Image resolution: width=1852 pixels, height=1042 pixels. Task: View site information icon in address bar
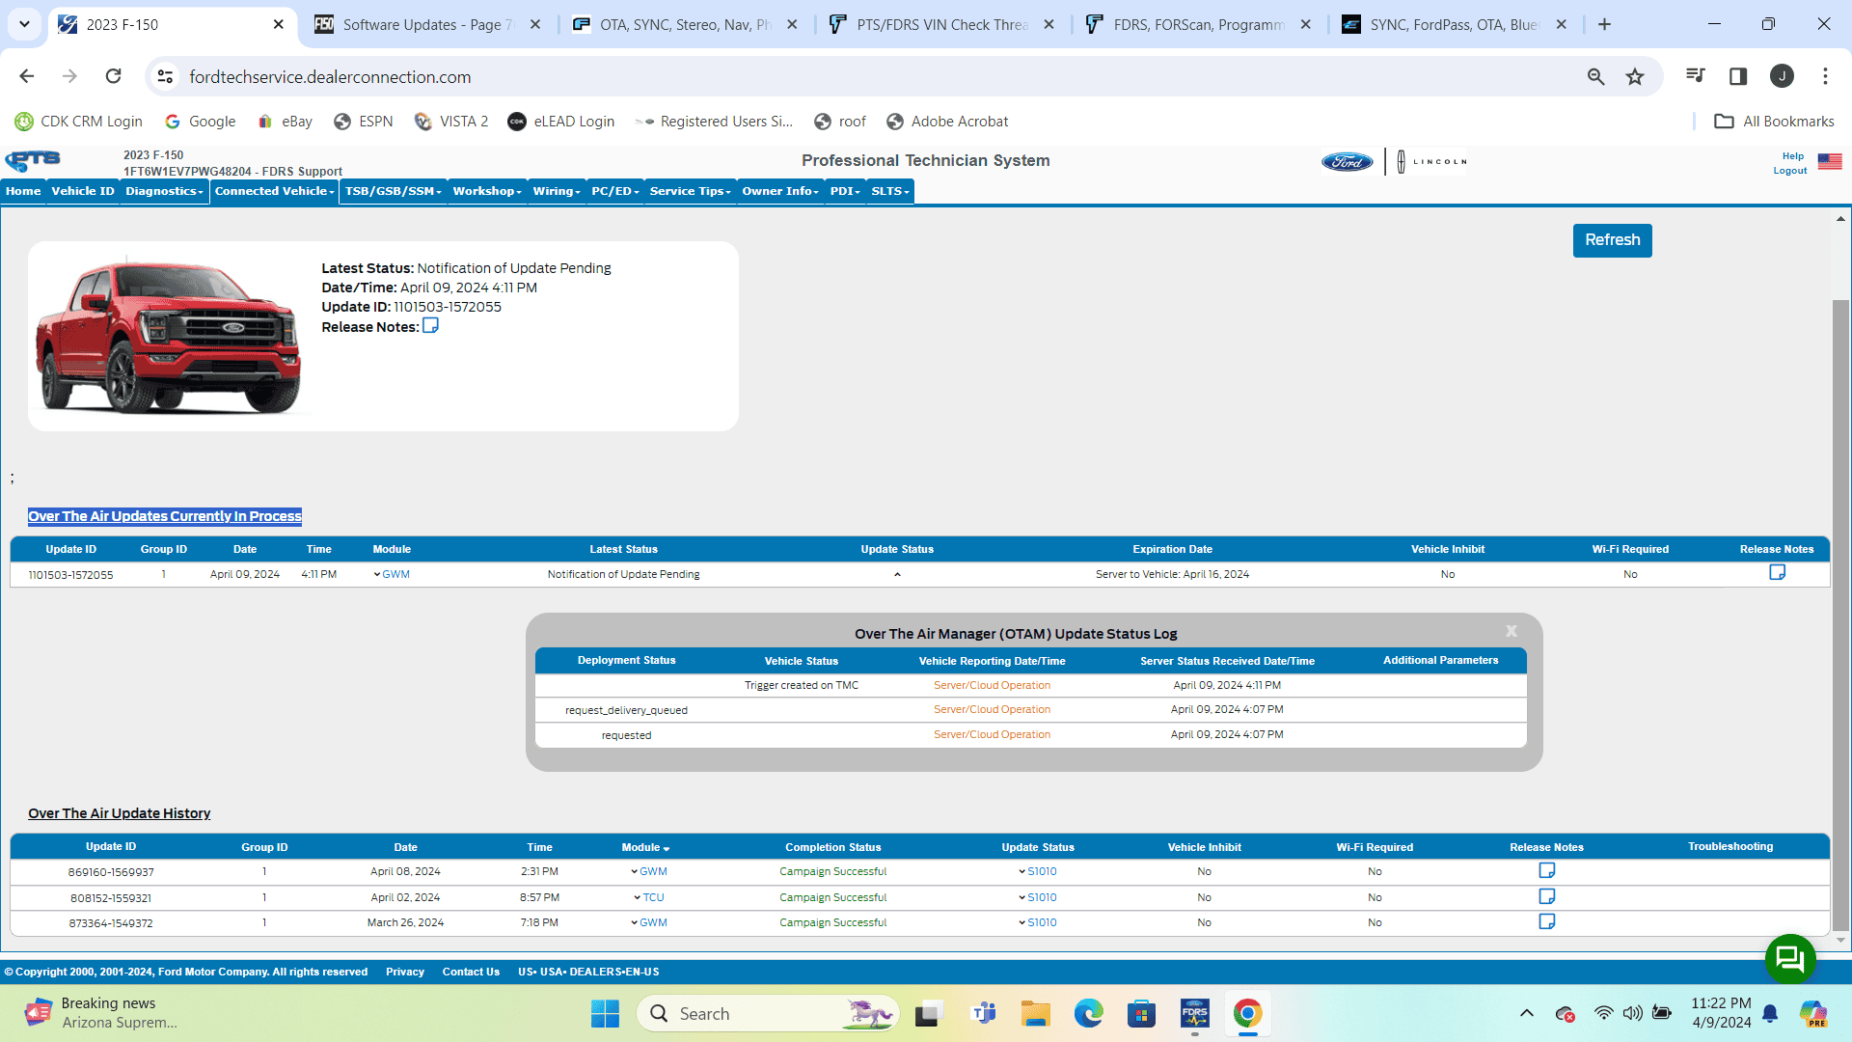coord(166,77)
